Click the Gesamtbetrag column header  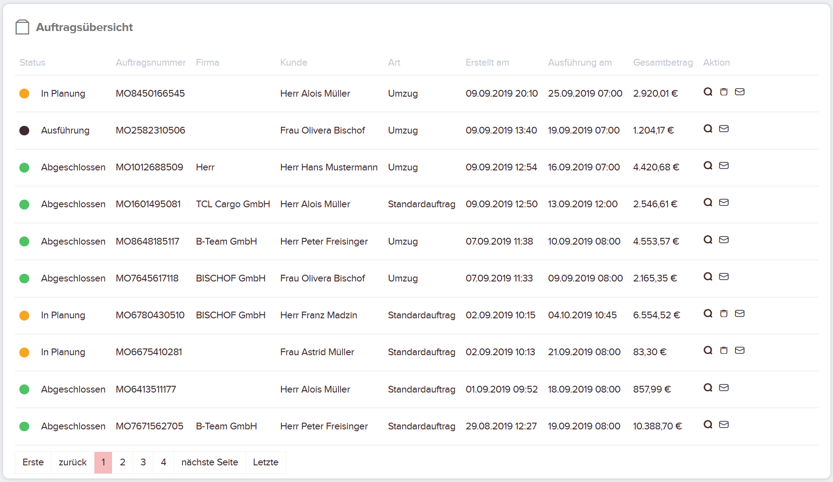[x=663, y=62]
